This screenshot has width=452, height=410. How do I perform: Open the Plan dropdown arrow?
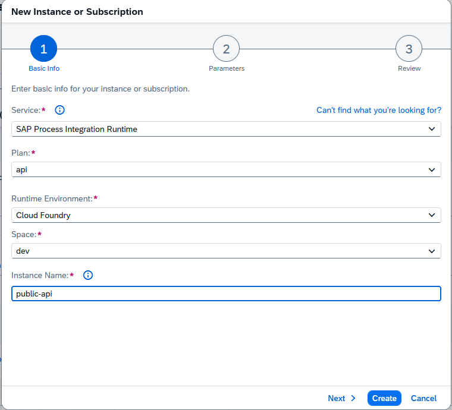[x=432, y=170]
